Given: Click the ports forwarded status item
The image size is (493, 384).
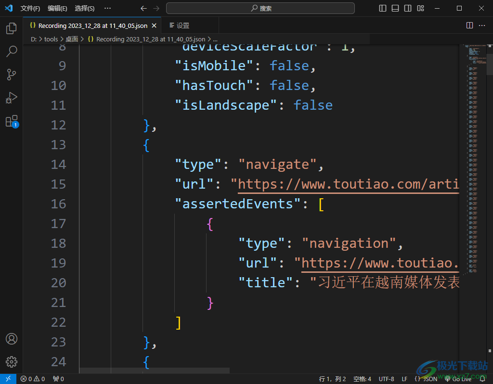Looking at the screenshot, I should (58, 379).
